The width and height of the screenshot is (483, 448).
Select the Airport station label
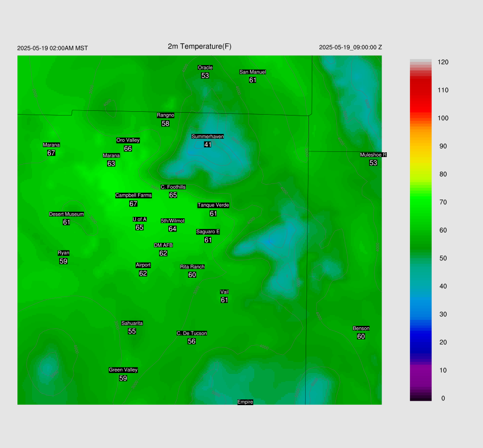coord(143,265)
